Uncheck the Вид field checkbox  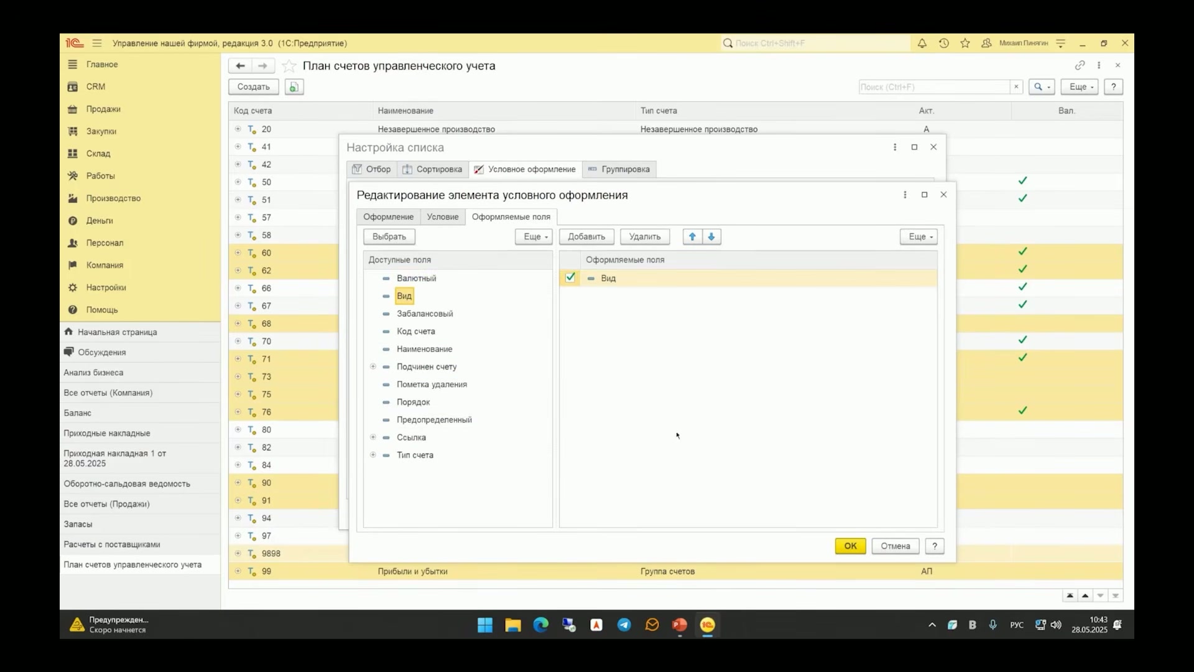tap(570, 278)
